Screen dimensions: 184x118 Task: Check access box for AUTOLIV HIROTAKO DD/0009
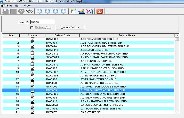pyautogui.click(x=33, y=90)
